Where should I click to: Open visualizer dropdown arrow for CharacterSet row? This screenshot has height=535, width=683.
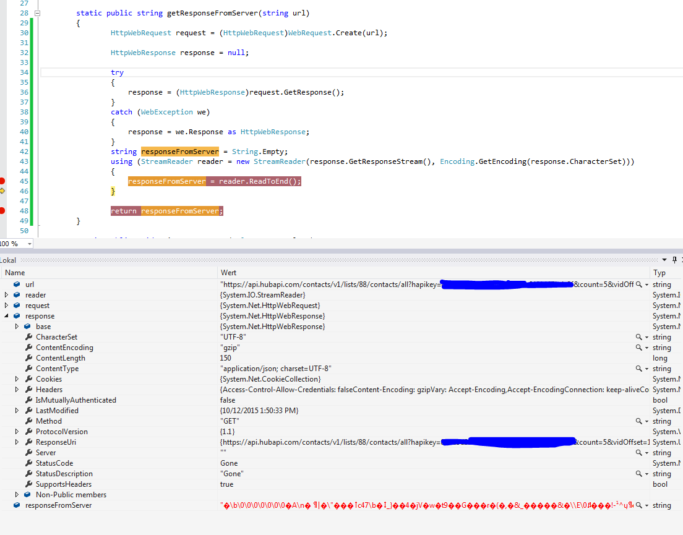point(647,337)
